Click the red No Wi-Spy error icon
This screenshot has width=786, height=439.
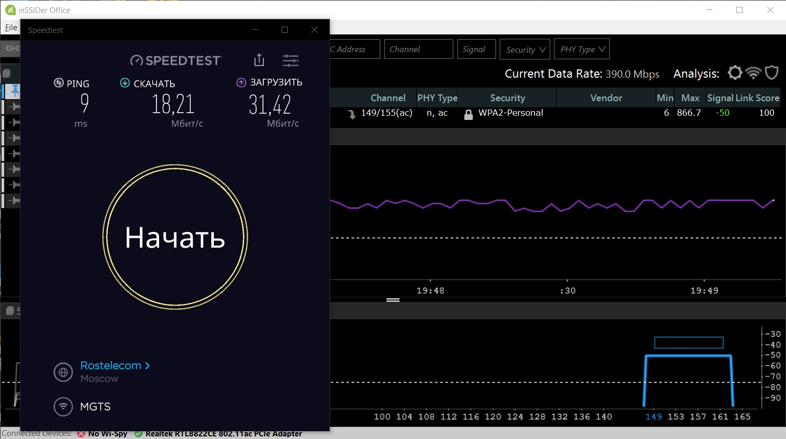[x=81, y=434]
